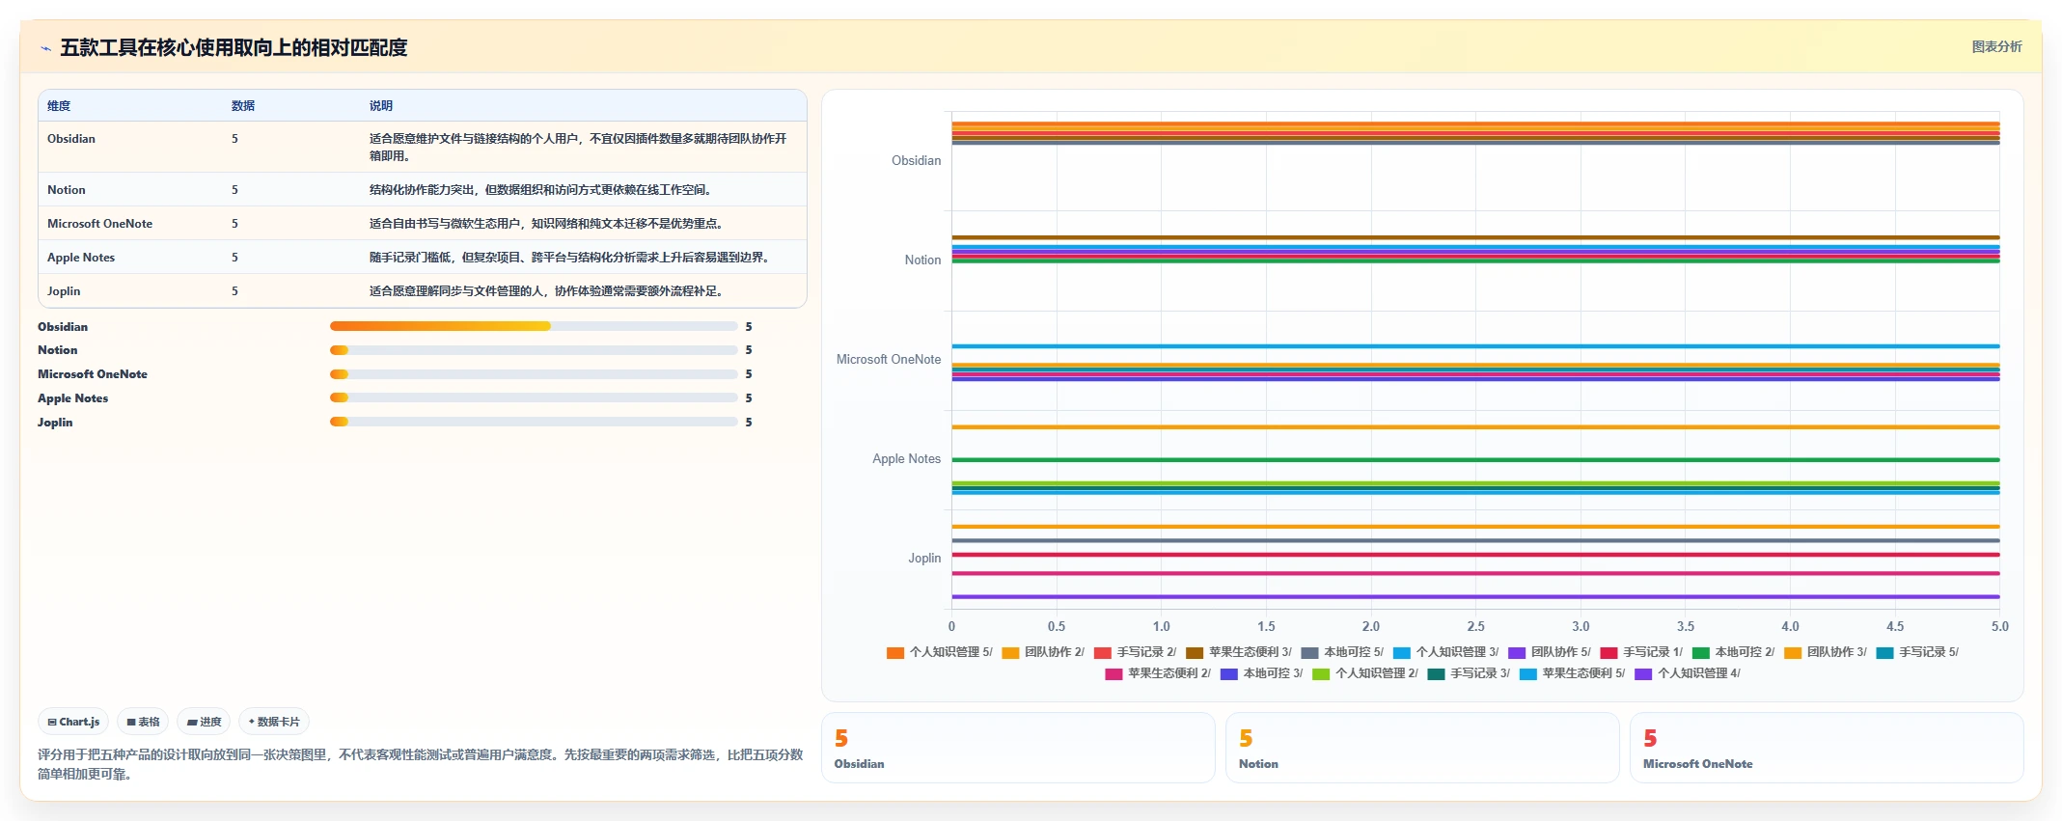
Task: Hide the 手写记录 2/ dataset in legend
Action: (x=1135, y=652)
